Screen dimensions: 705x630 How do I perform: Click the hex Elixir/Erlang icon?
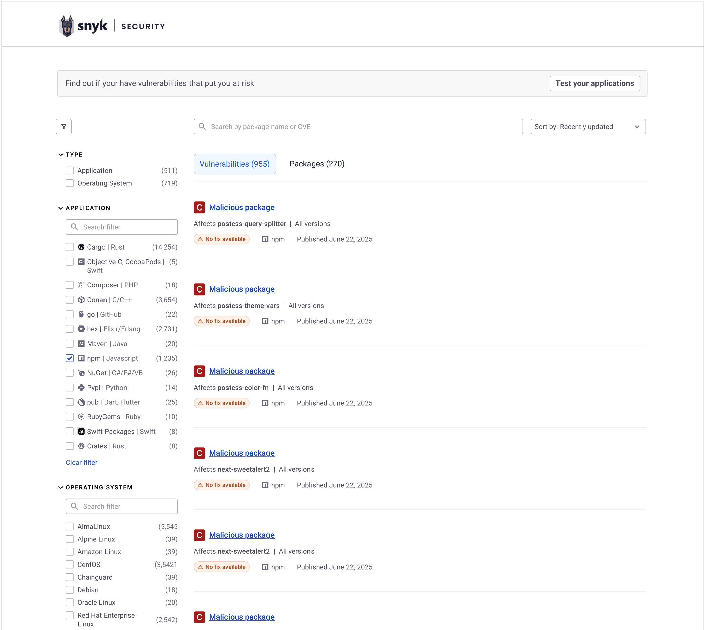(81, 329)
